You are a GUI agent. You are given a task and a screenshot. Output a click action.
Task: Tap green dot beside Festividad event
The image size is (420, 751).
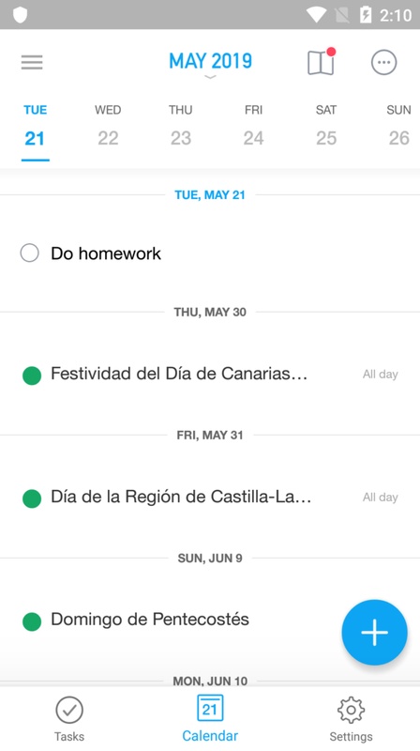coord(32,375)
